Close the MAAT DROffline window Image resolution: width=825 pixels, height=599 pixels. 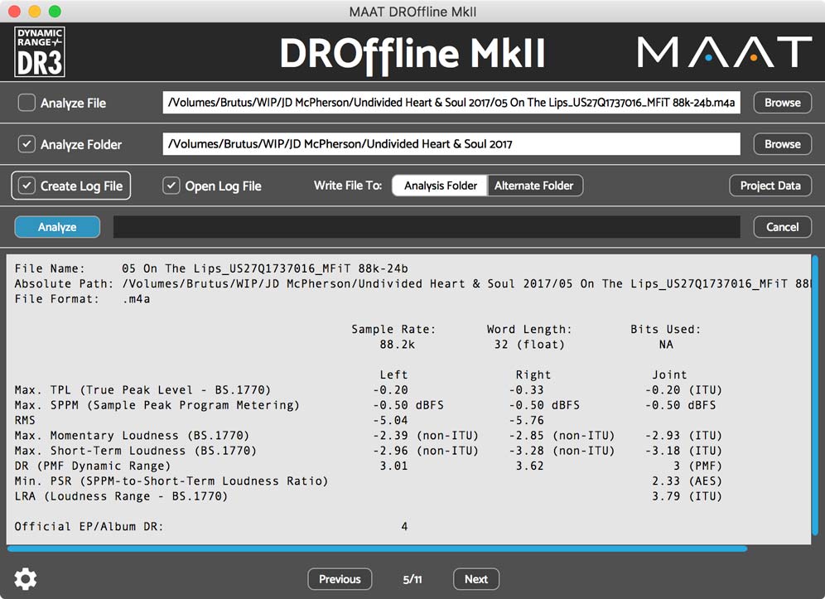pos(14,11)
